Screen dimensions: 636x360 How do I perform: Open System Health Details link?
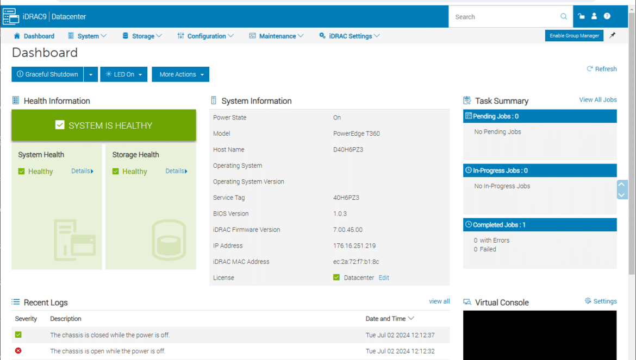(82, 171)
